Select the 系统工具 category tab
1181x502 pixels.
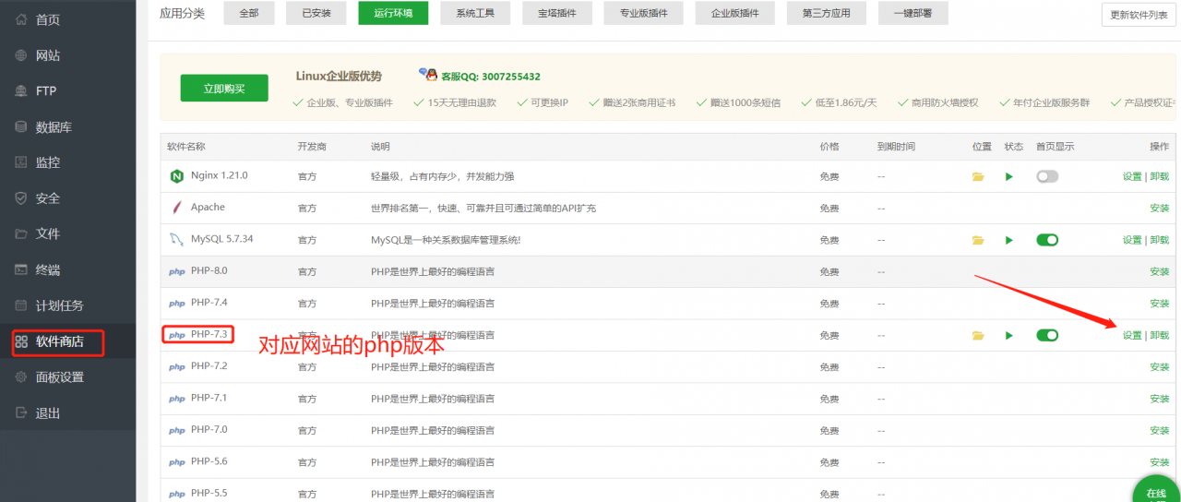pos(475,14)
